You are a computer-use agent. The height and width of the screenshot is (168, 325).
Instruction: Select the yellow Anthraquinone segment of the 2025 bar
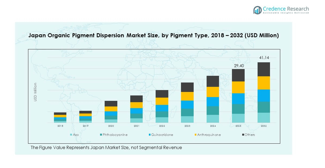click(x=238, y=87)
